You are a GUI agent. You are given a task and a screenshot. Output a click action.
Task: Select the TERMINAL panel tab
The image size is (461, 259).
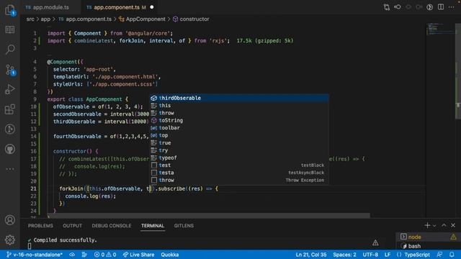[x=153, y=226]
